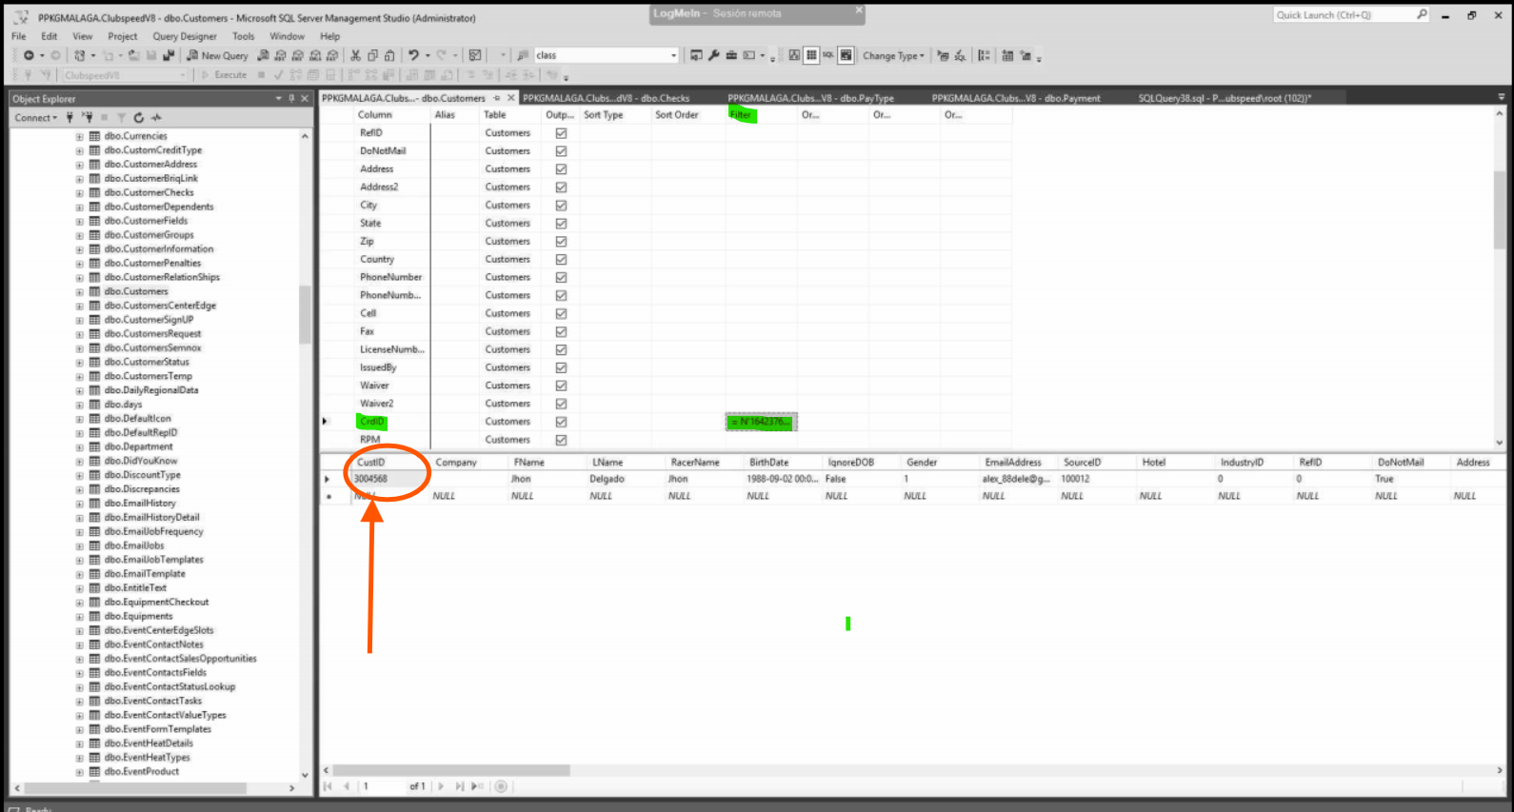Open the Connect dropdown in Object Explorer

(x=35, y=118)
